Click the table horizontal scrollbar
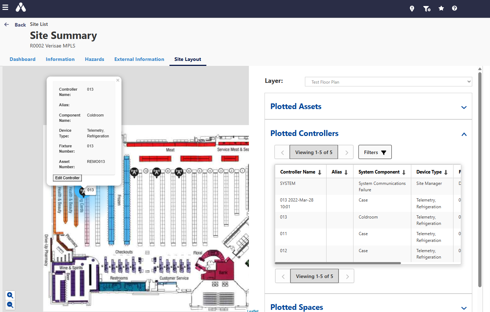The image size is (490, 312). [x=338, y=263]
